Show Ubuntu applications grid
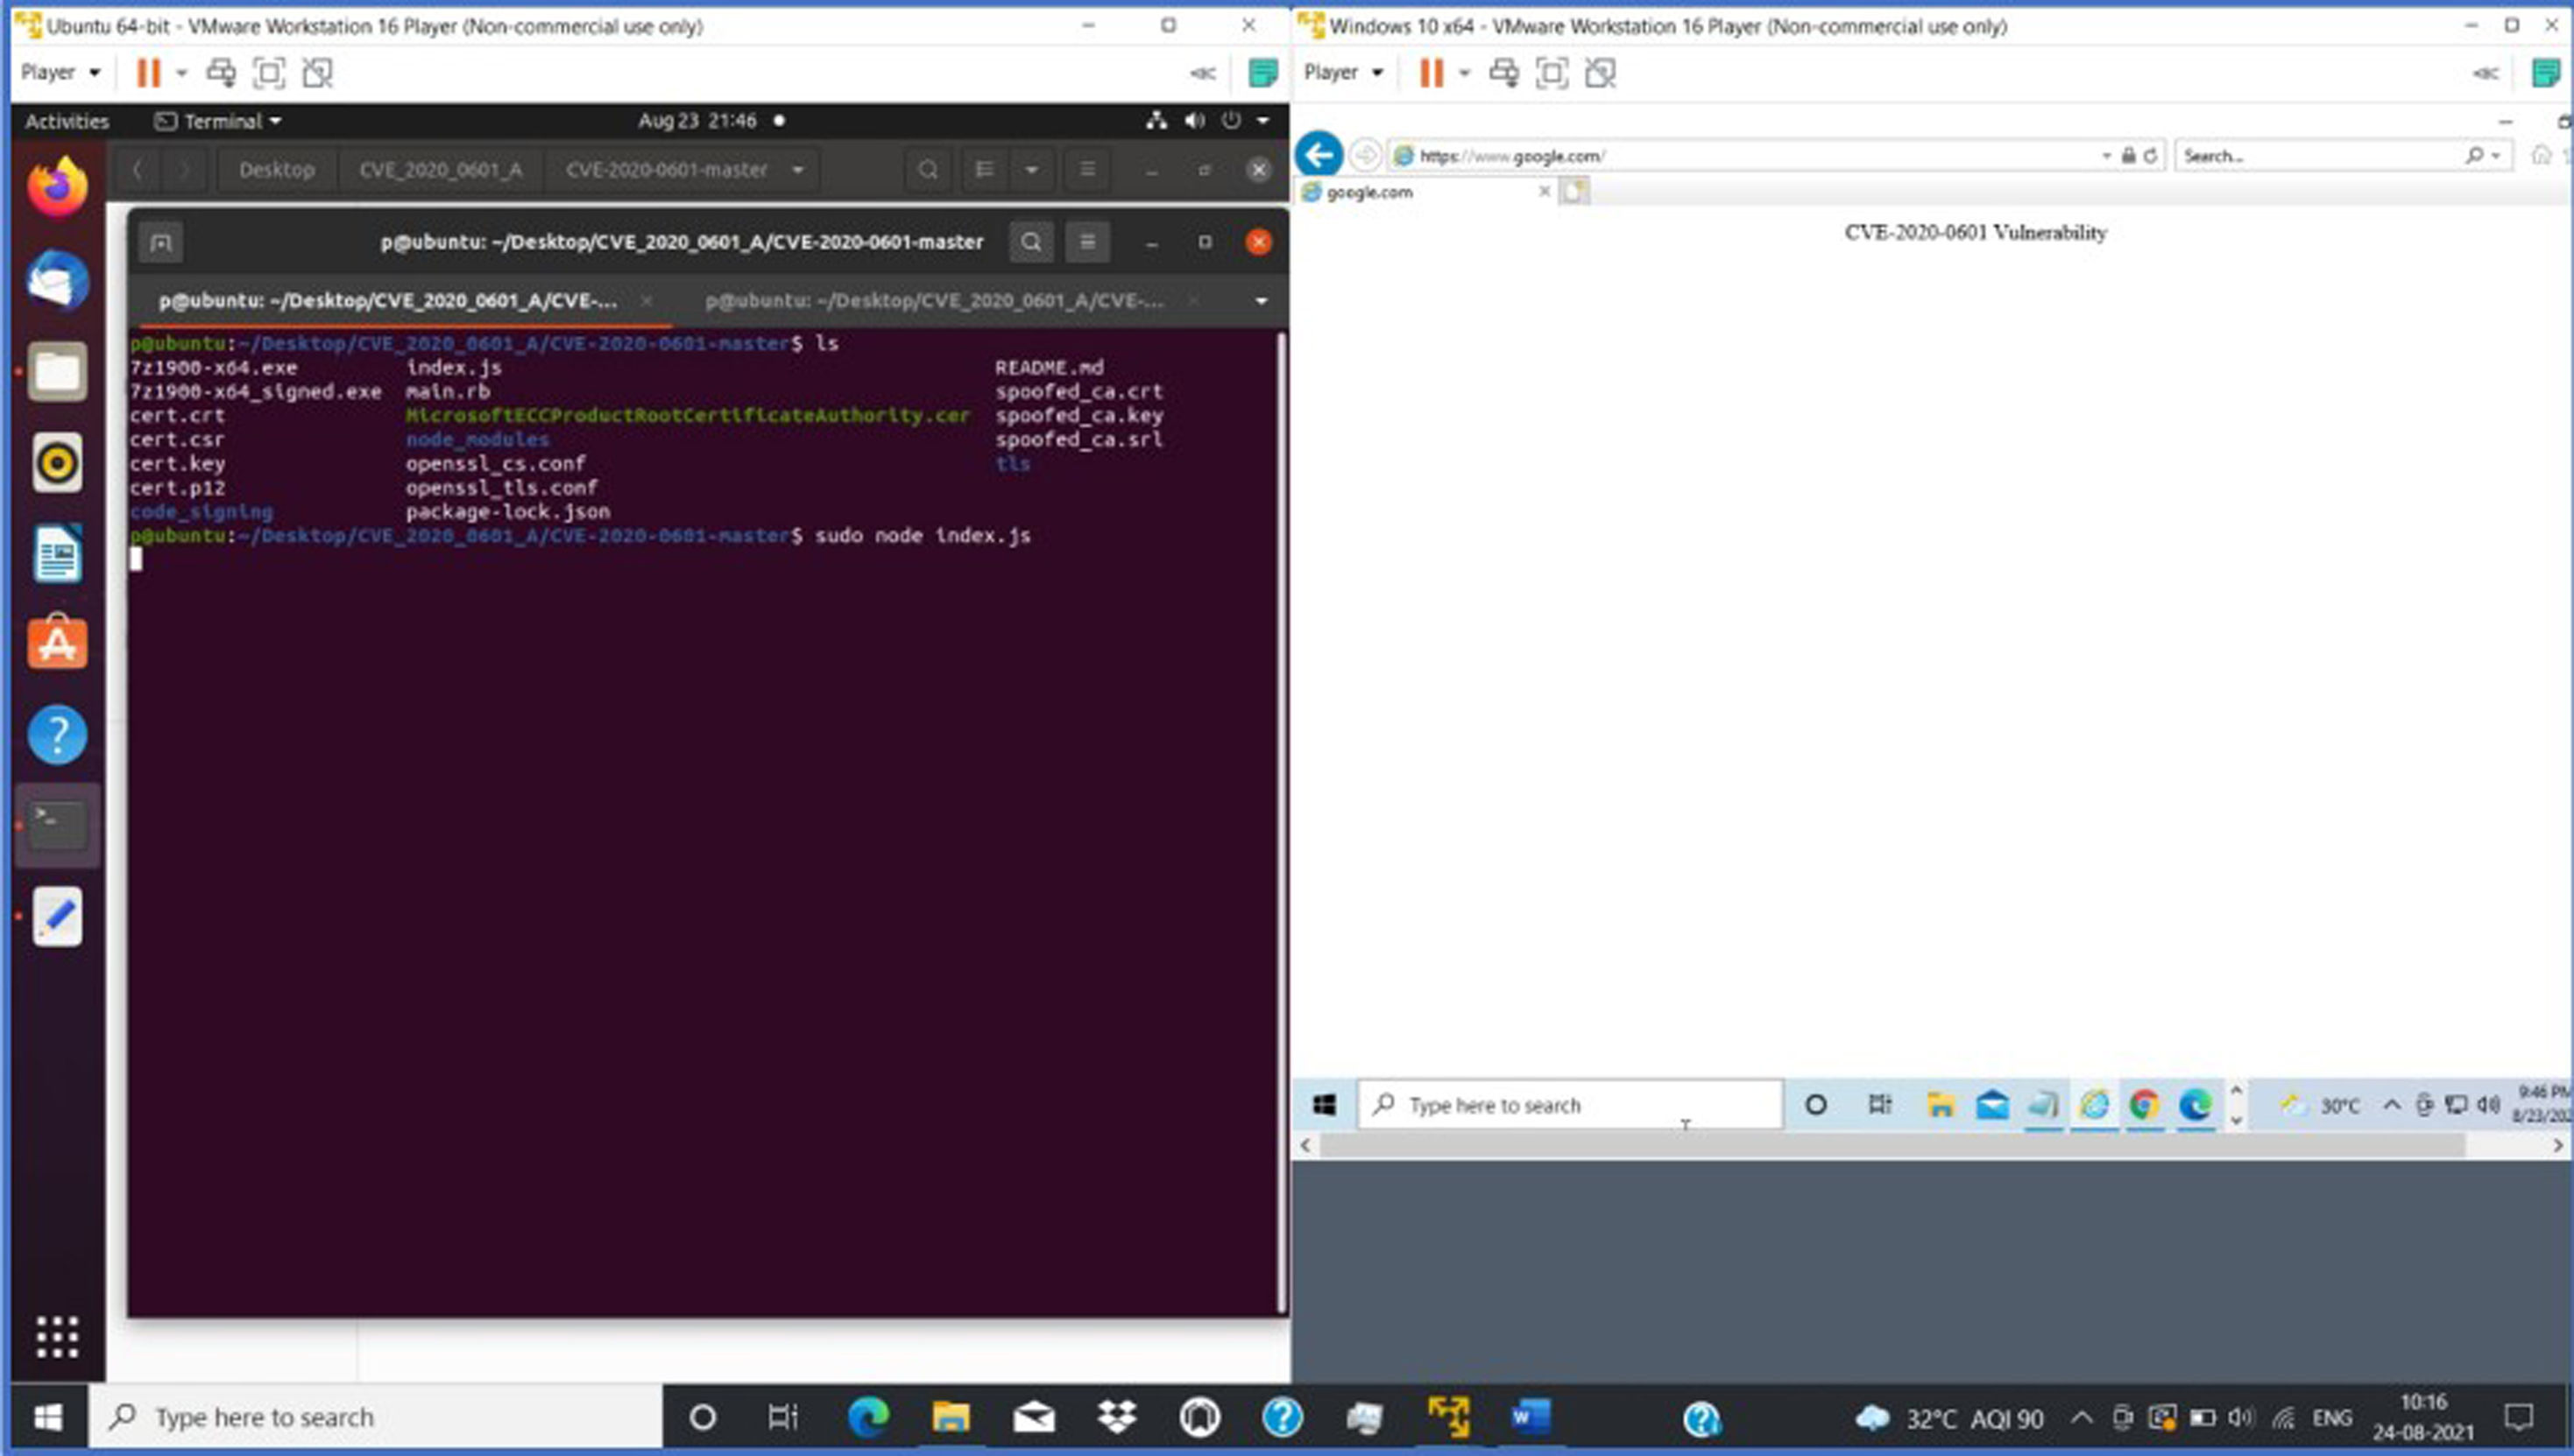2574x1456 pixels. point(57,1336)
